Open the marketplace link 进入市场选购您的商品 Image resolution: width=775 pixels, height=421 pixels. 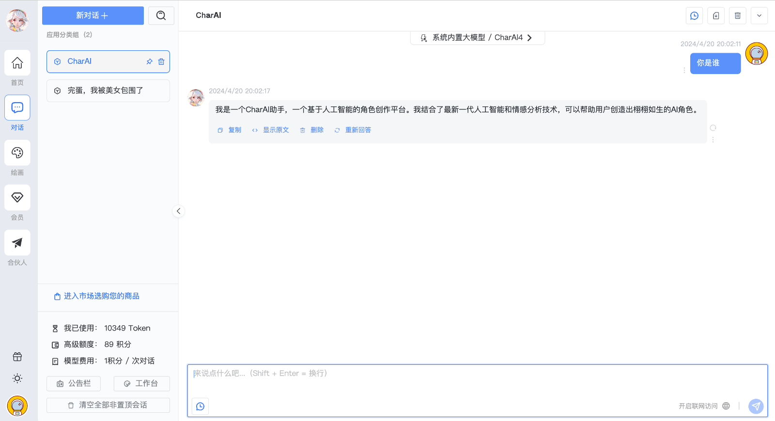click(x=101, y=296)
